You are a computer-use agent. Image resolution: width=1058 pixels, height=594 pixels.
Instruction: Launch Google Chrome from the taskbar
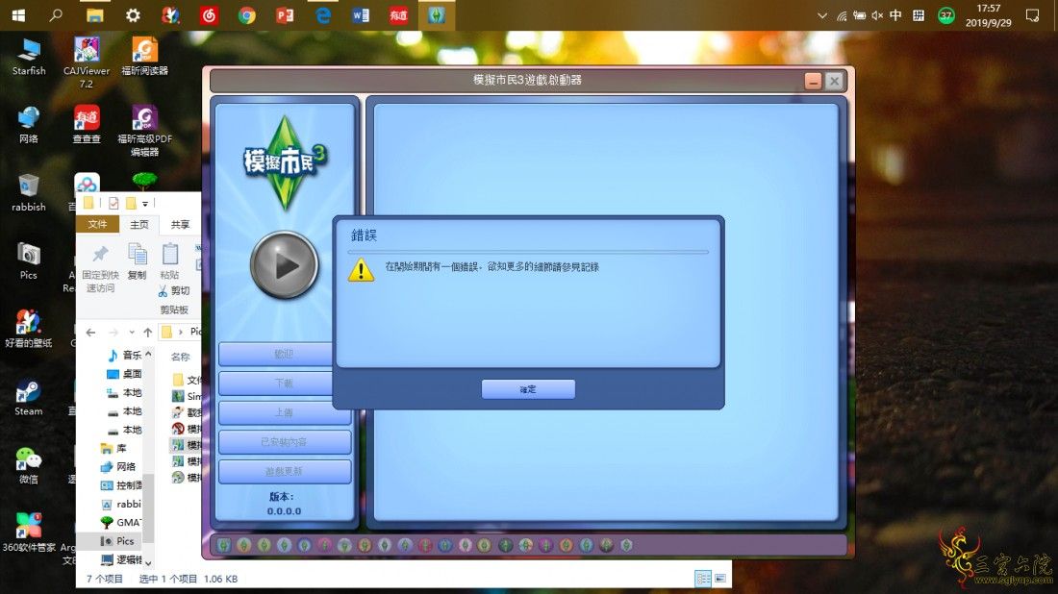click(247, 15)
